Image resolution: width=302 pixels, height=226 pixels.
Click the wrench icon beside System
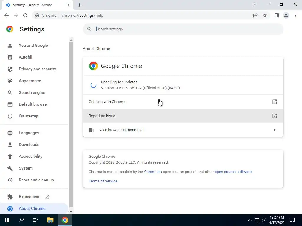pyautogui.click(x=10, y=168)
